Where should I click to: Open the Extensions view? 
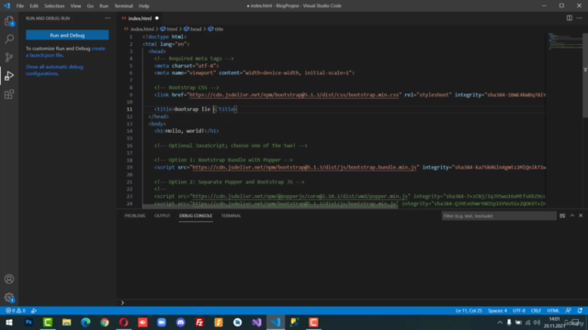pos(9,93)
